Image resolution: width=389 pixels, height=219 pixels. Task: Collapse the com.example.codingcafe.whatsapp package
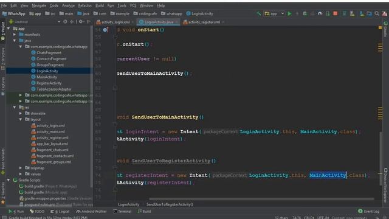click(21, 46)
